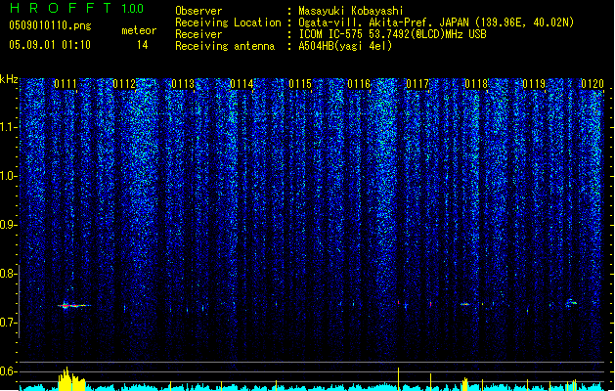Select the filename 0509010110.png

click(50, 25)
